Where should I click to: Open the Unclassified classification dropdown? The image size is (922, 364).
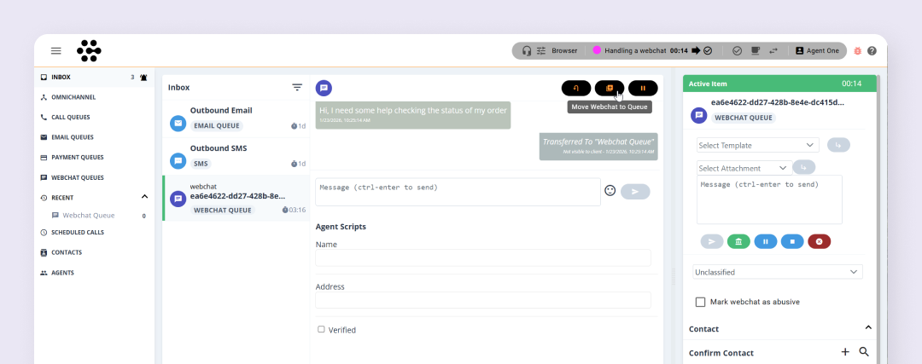click(777, 272)
